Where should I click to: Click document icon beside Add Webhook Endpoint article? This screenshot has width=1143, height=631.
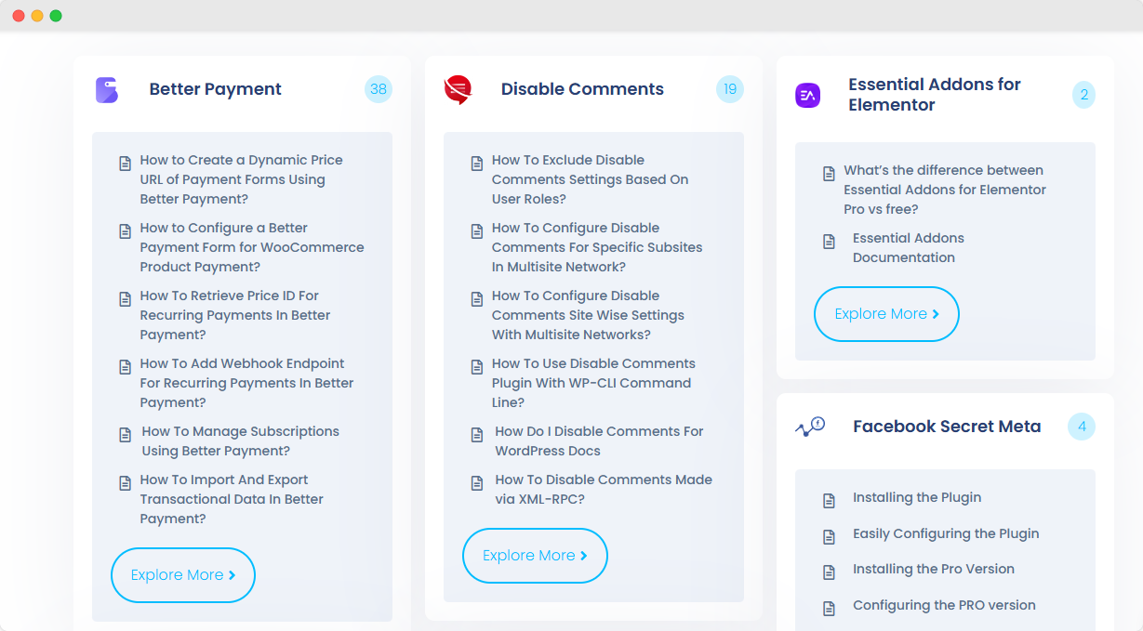pos(125,367)
